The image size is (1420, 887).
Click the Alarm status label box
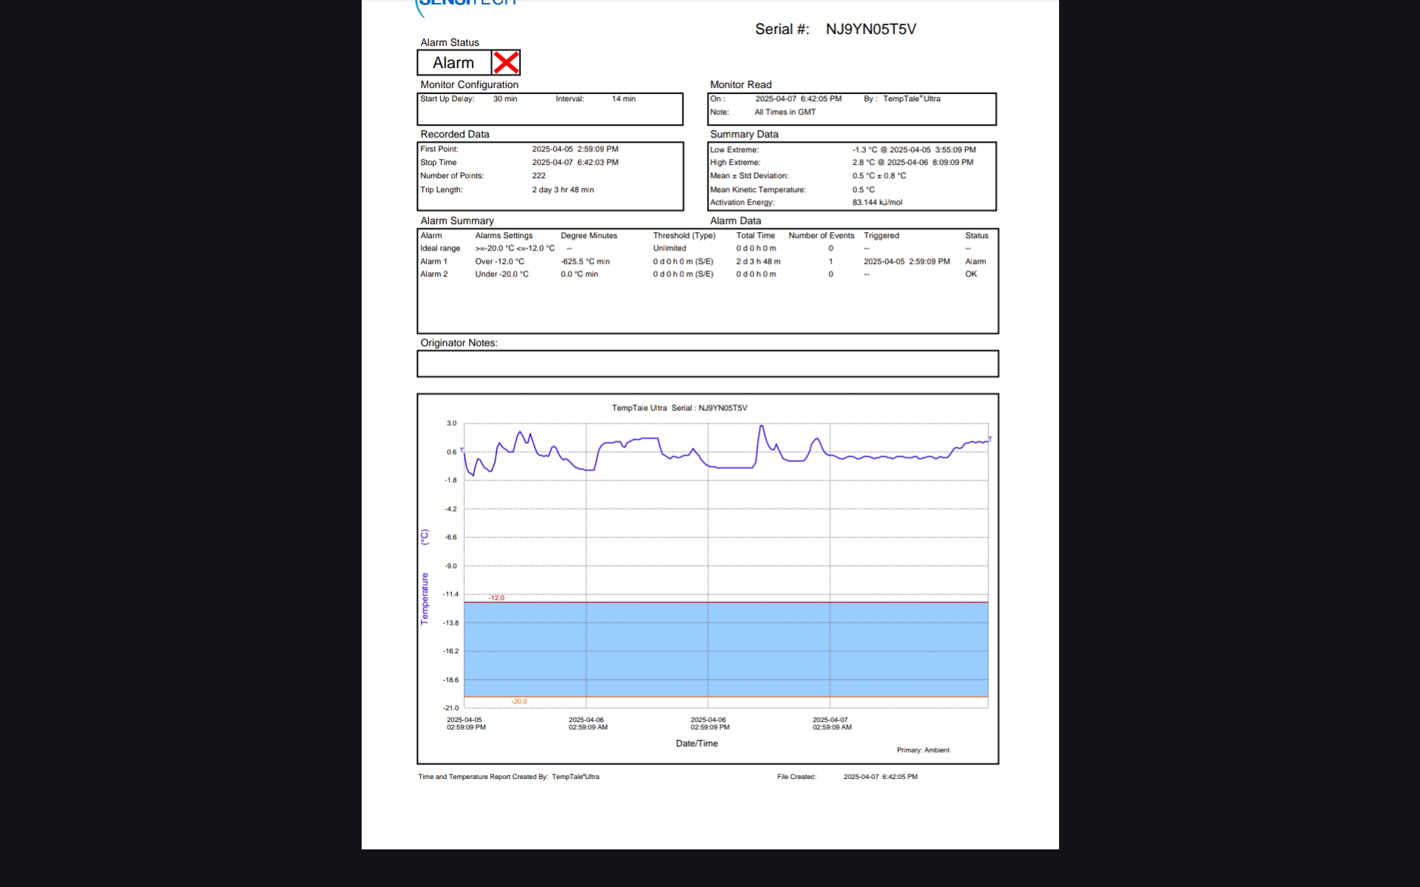454,63
